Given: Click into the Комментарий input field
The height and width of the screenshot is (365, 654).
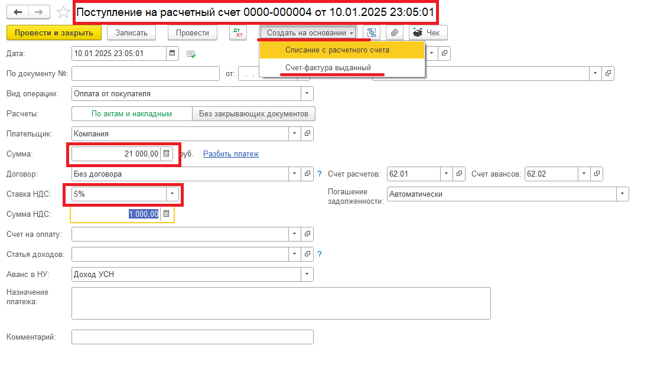Looking at the screenshot, I should [x=192, y=337].
